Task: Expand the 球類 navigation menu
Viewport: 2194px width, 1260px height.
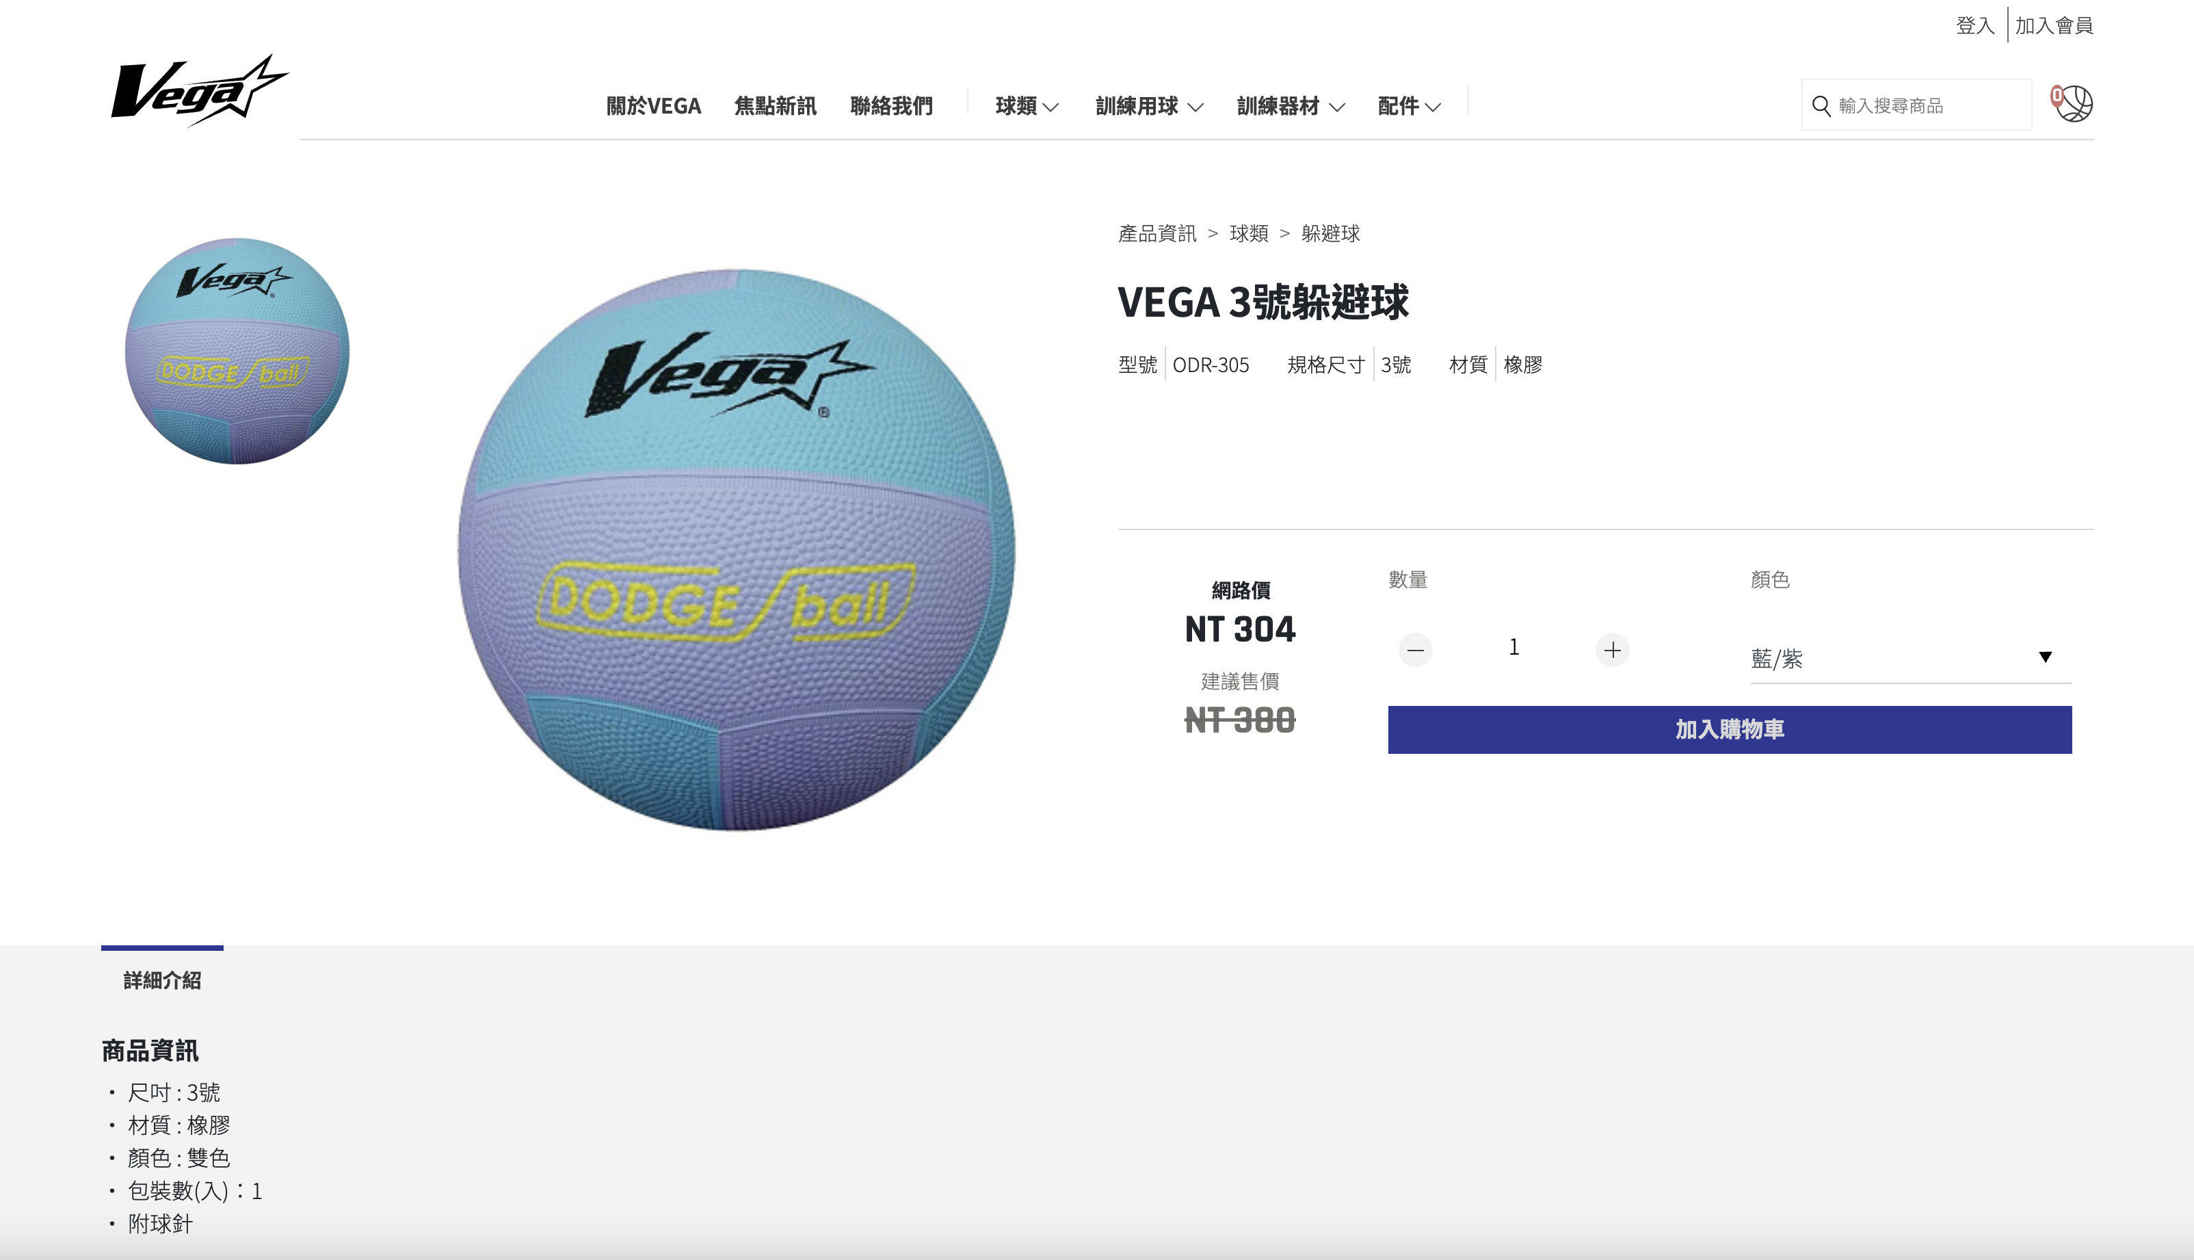Action: (1027, 107)
